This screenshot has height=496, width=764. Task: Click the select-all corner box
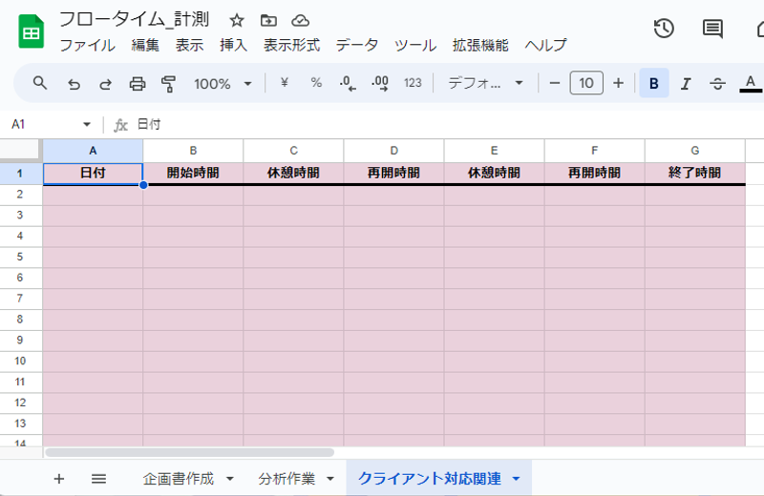(x=20, y=150)
